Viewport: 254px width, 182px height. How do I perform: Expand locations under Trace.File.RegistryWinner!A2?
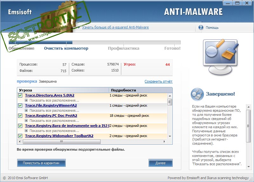(x=26, y=110)
